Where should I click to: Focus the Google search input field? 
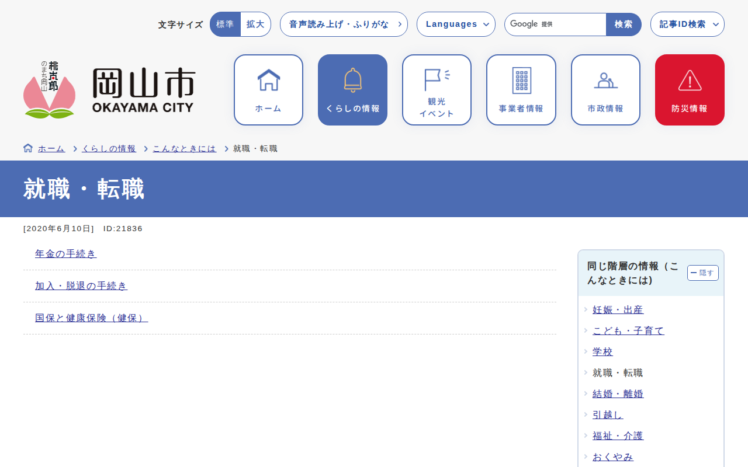coord(555,25)
